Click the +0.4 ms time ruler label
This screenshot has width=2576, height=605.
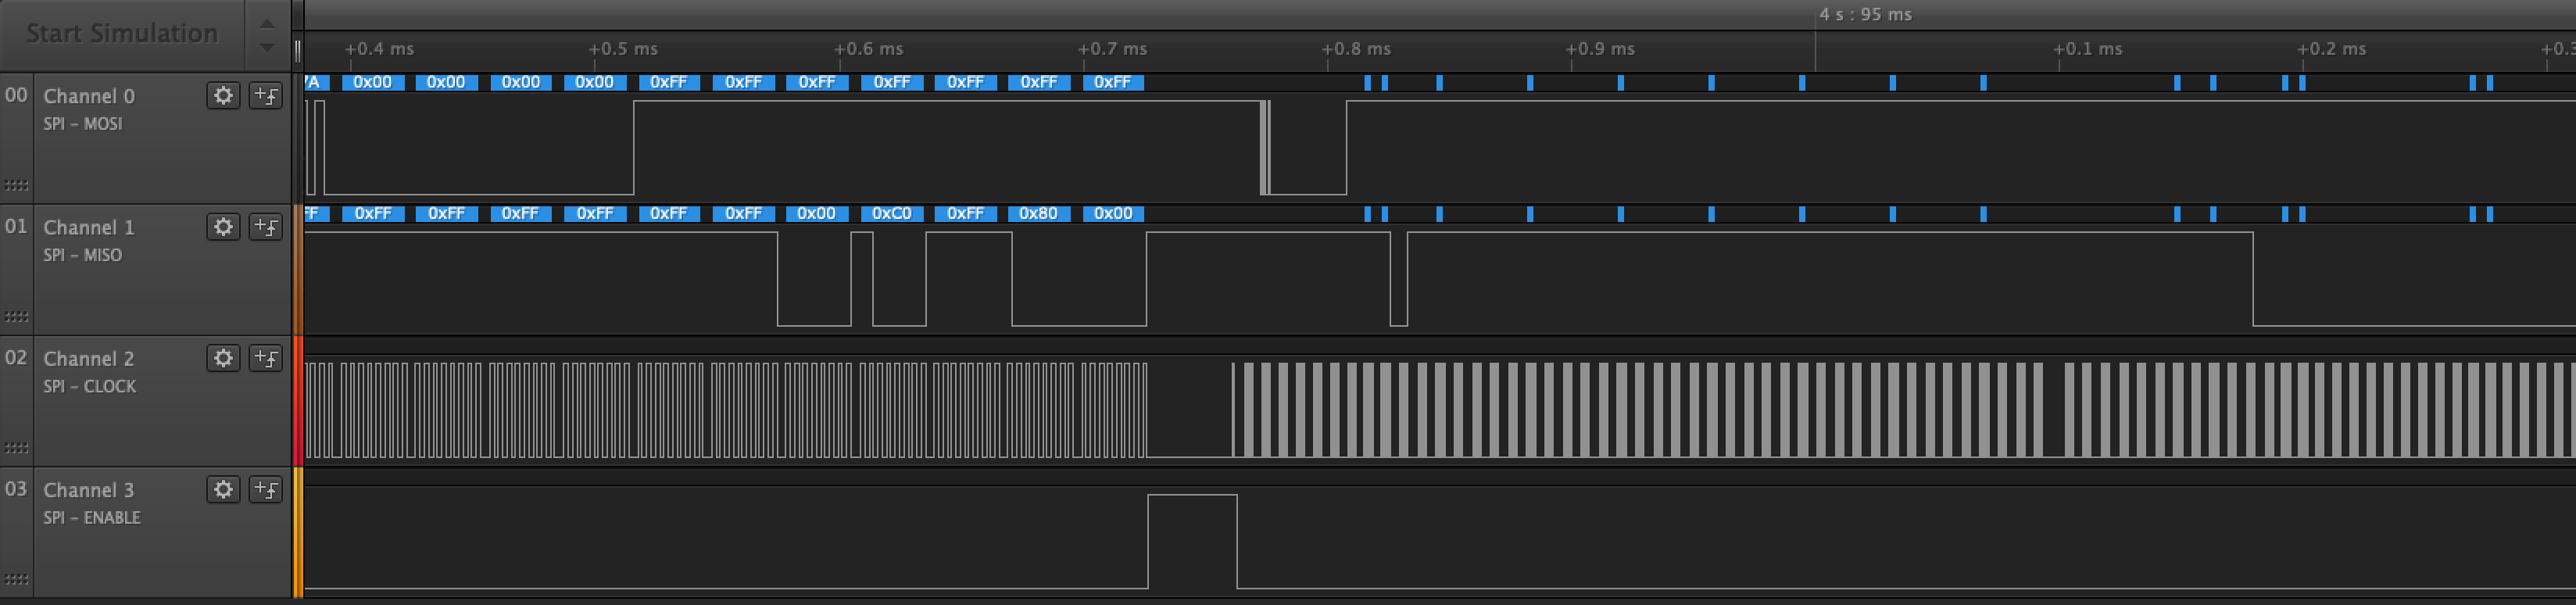click(379, 48)
